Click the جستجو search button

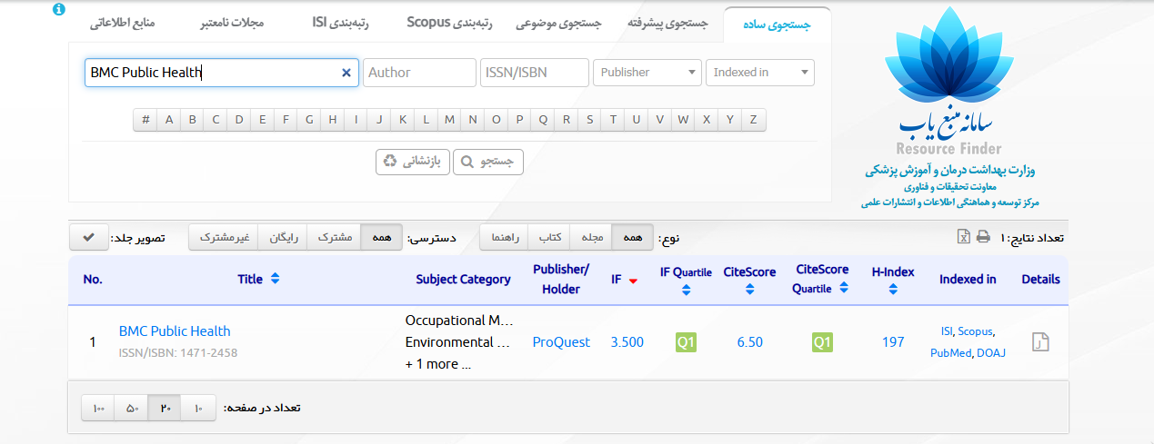[x=488, y=162]
